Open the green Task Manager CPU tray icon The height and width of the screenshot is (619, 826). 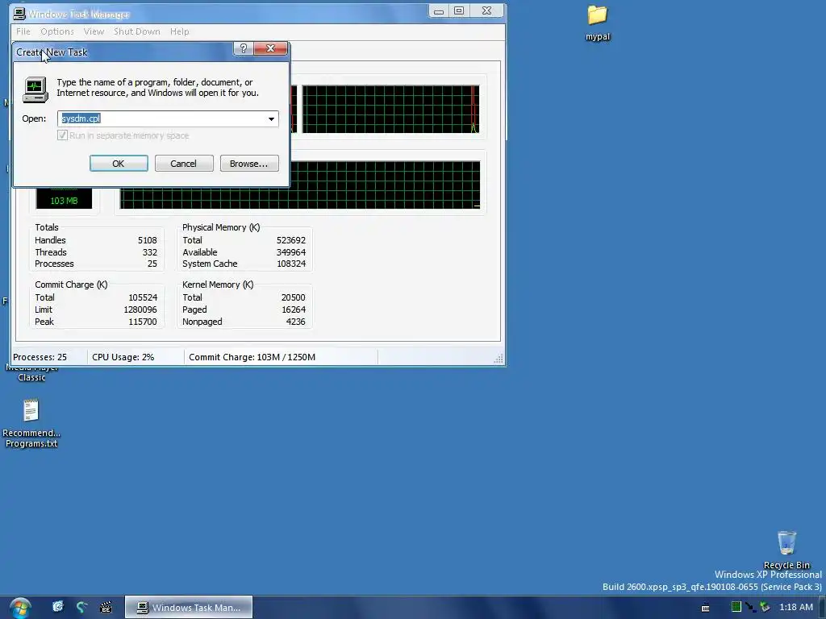pos(736,607)
